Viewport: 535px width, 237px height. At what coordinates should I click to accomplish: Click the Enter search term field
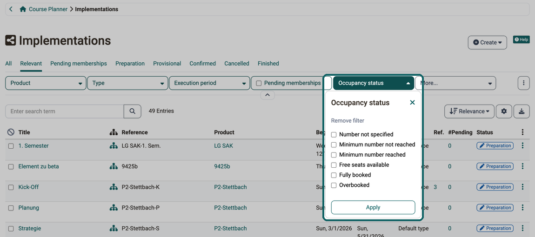65,111
